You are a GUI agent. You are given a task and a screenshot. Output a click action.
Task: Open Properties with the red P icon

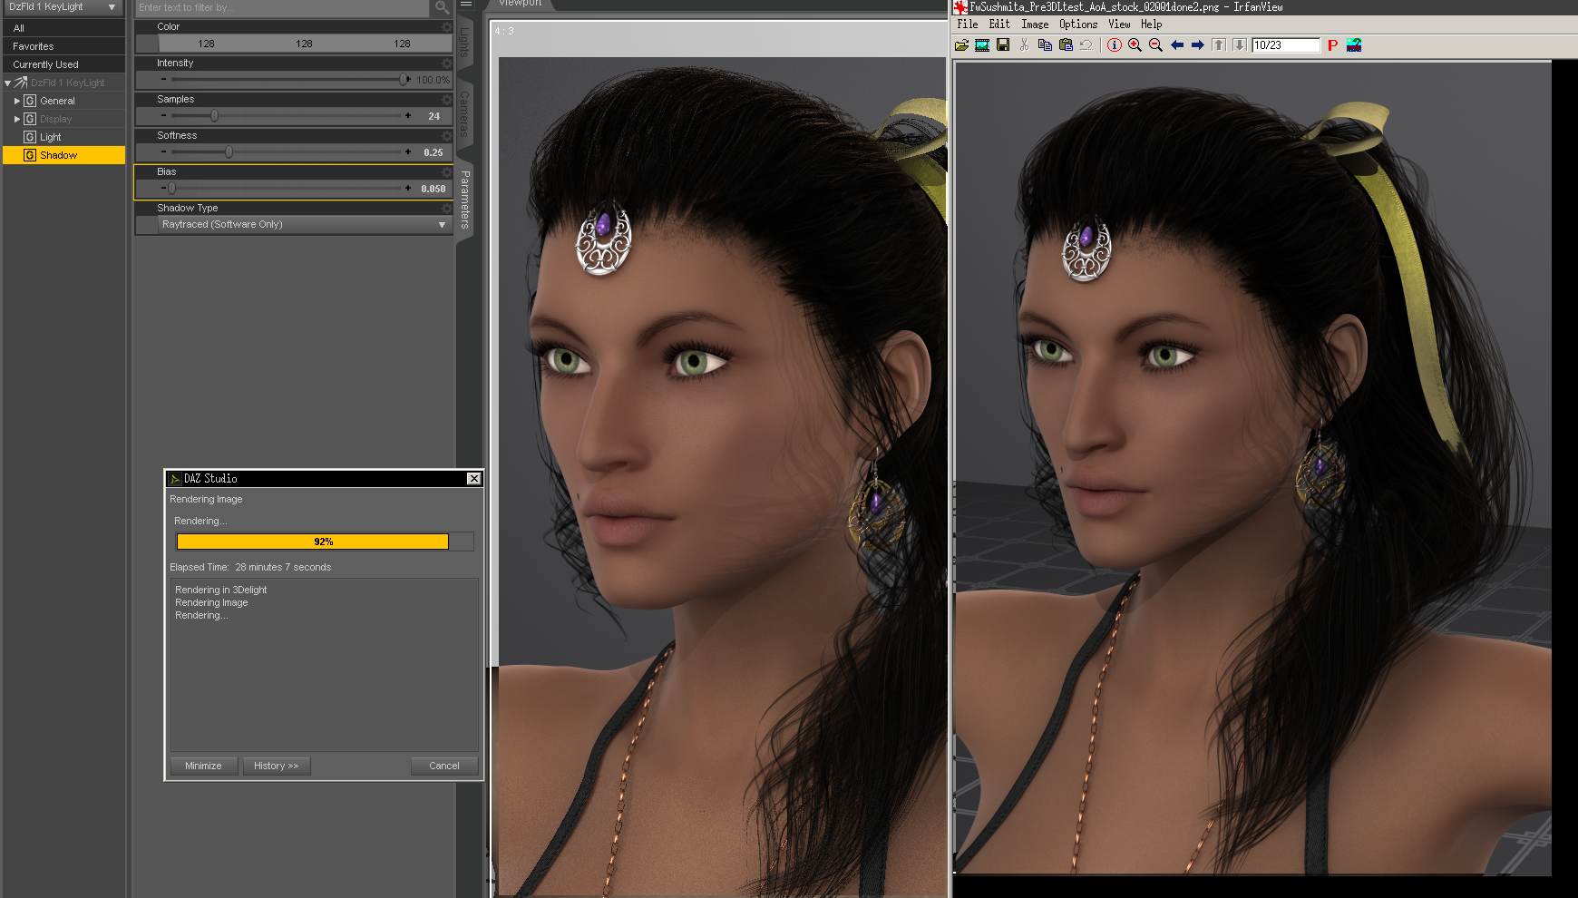click(x=1332, y=45)
